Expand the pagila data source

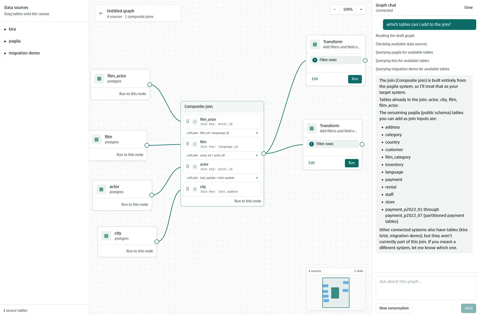12,41
